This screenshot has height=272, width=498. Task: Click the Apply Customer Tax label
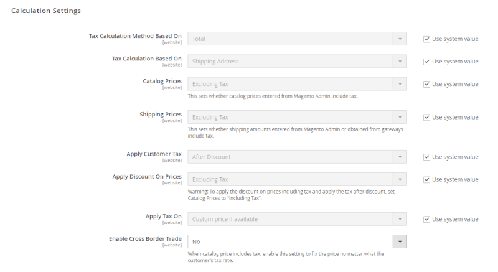154,154
